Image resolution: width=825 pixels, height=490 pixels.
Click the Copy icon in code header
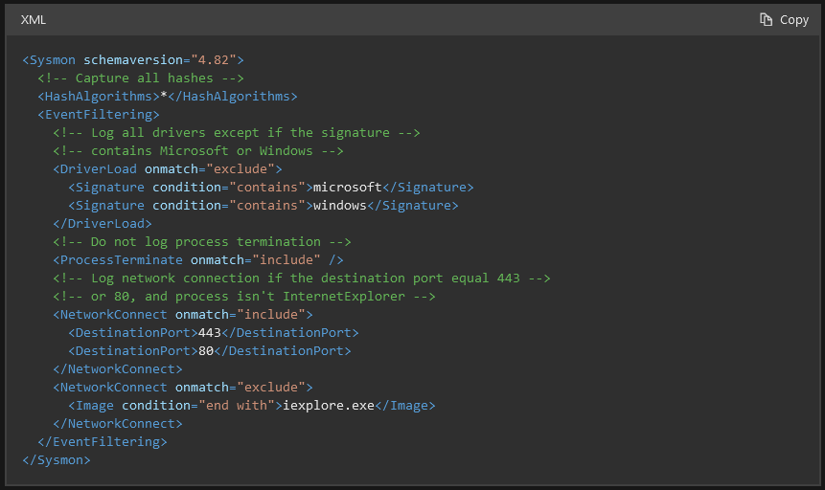pyautogui.click(x=767, y=20)
